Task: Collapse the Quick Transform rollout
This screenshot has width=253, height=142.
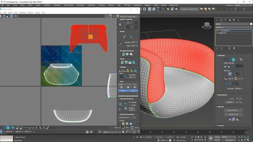Action: coord(126,19)
